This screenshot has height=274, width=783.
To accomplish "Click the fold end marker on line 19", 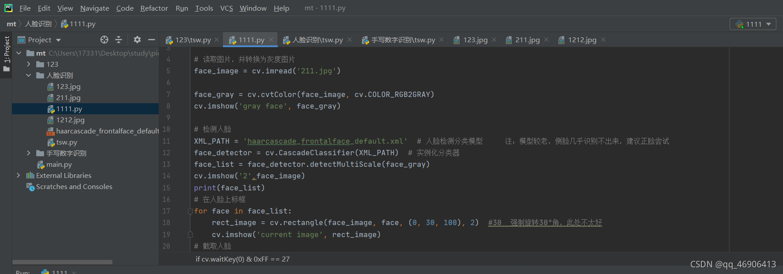I will (x=190, y=234).
